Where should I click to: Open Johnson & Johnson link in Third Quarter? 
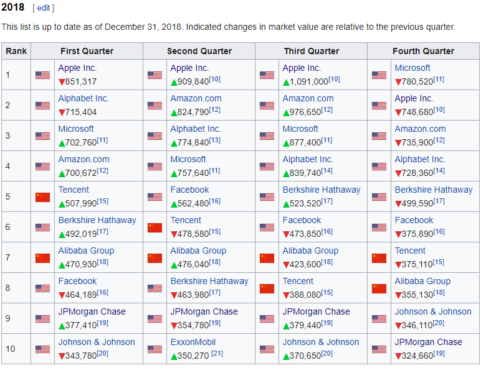click(321, 343)
